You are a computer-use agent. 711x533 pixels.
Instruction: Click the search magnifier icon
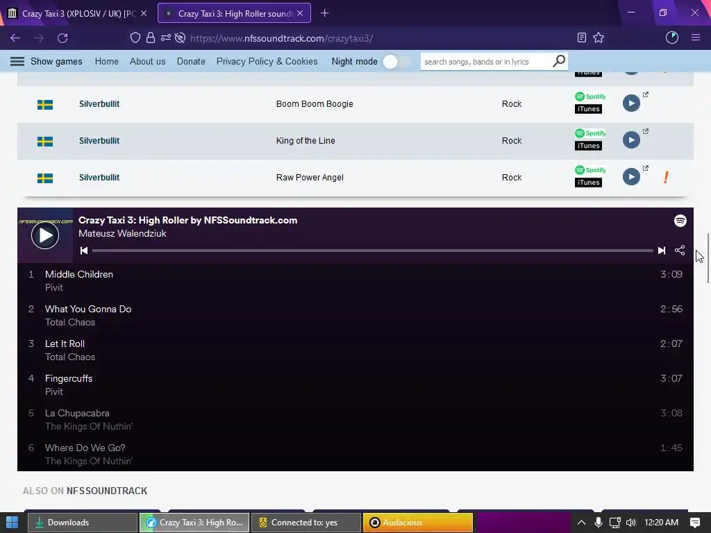[559, 61]
